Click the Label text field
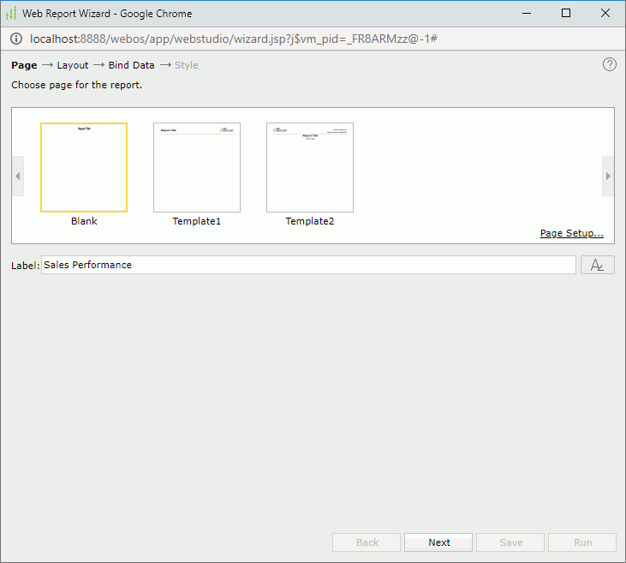Viewport: 626px width, 563px height. pos(308,265)
